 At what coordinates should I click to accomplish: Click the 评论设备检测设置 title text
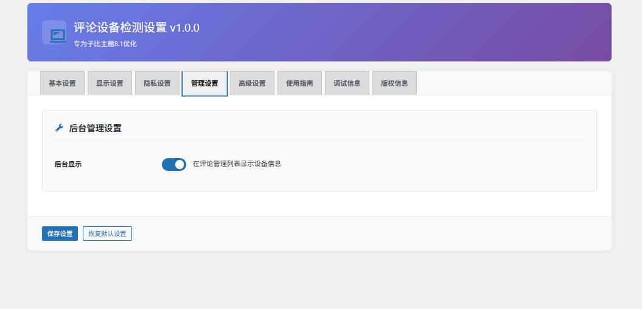tap(120, 28)
